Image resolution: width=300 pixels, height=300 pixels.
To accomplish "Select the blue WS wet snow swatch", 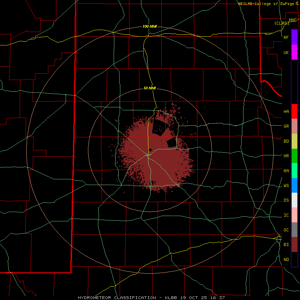I will tap(294, 185).
